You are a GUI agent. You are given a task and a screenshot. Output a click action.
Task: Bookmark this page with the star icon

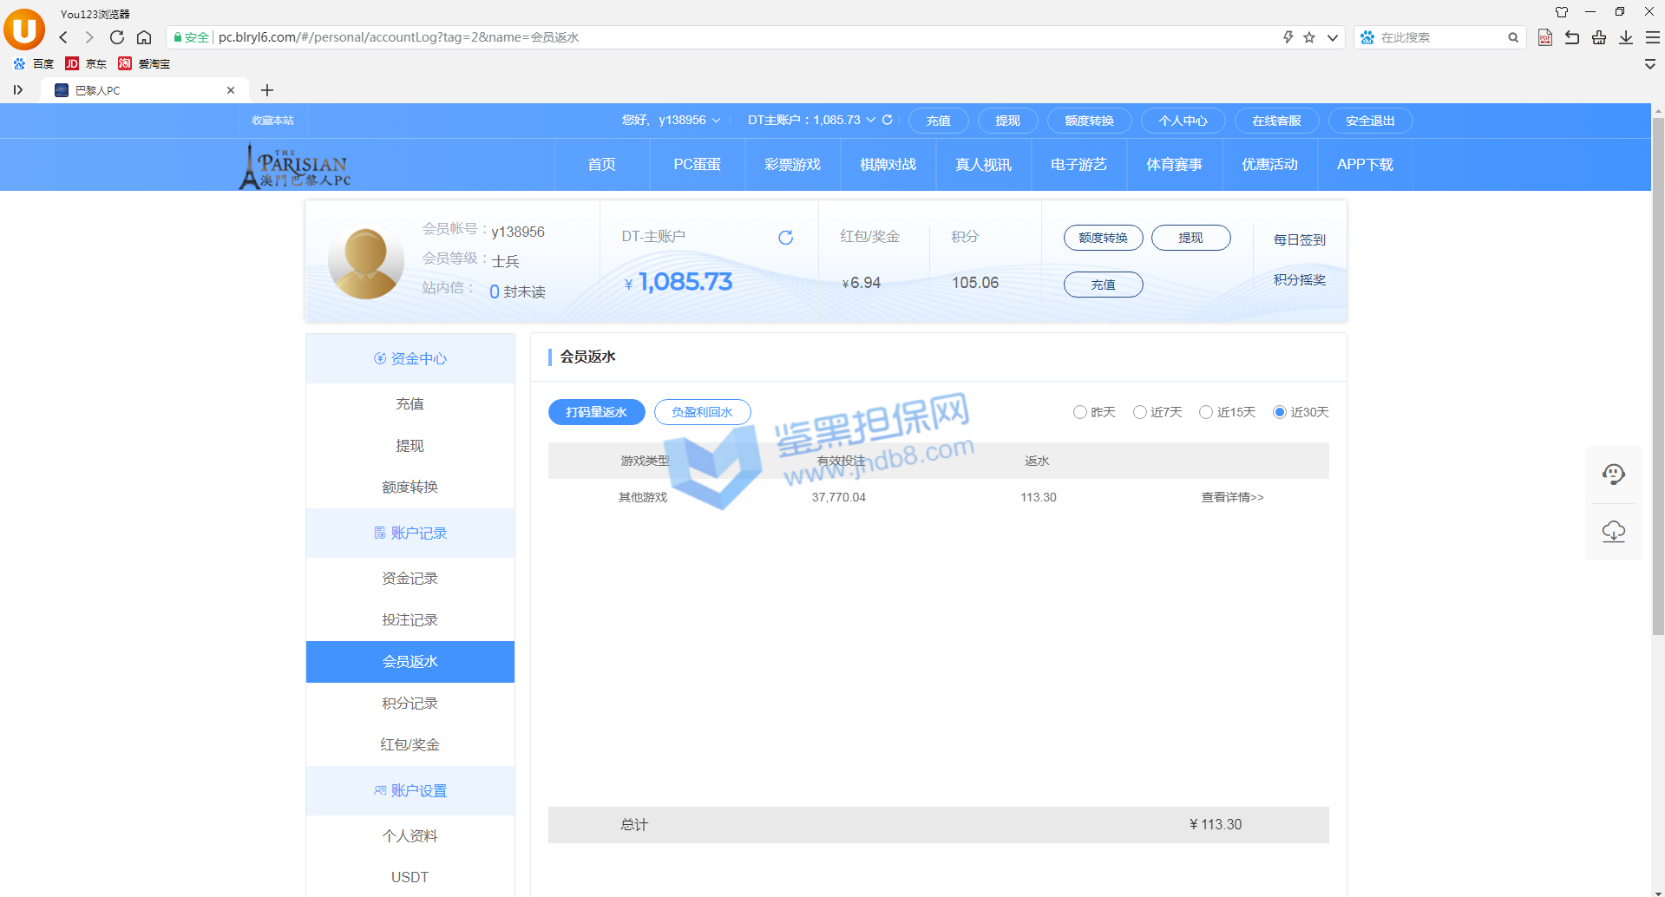coord(1309,37)
